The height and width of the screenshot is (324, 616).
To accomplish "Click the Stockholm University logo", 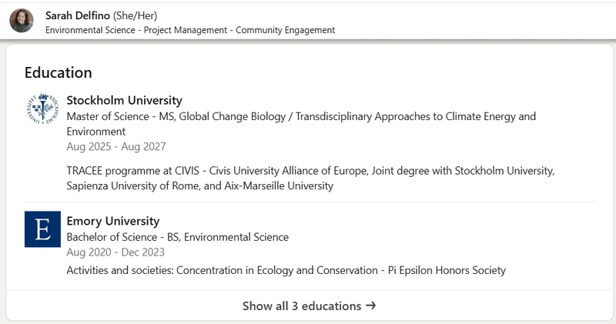I will 42,109.
